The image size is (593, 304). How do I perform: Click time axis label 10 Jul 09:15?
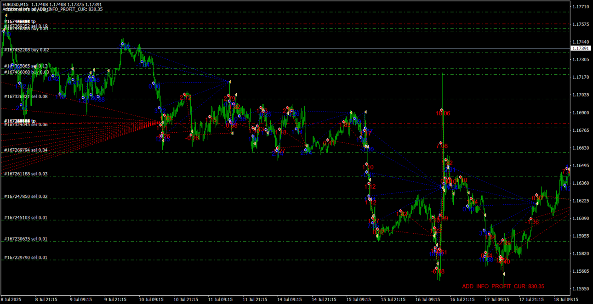[151, 299]
